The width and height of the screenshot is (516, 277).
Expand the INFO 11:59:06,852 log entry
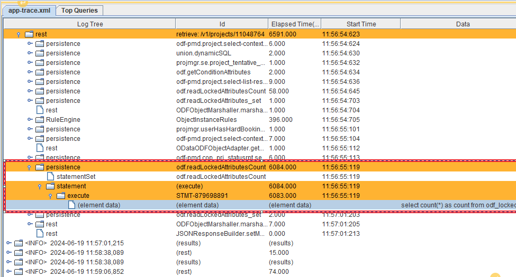[8, 272]
